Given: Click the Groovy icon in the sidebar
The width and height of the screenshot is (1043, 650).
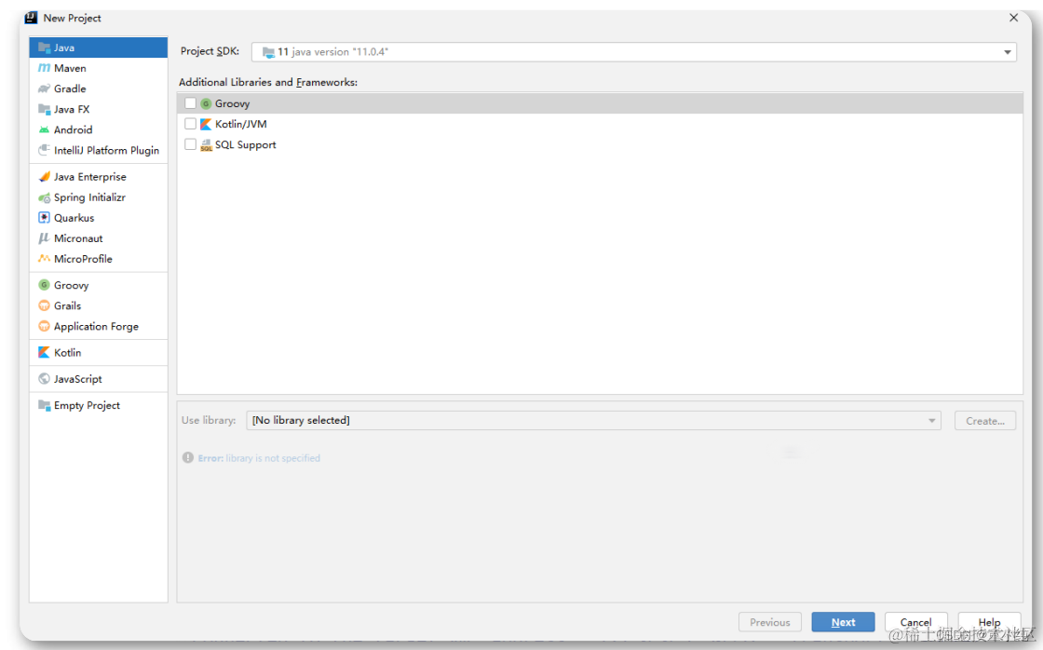Looking at the screenshot, I should click(44, 285).
